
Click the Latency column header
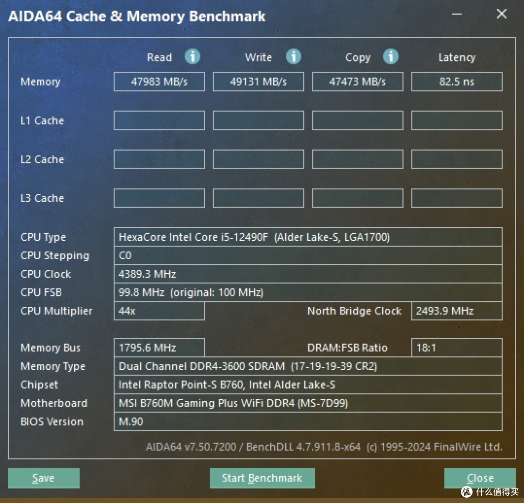point(457,58)
